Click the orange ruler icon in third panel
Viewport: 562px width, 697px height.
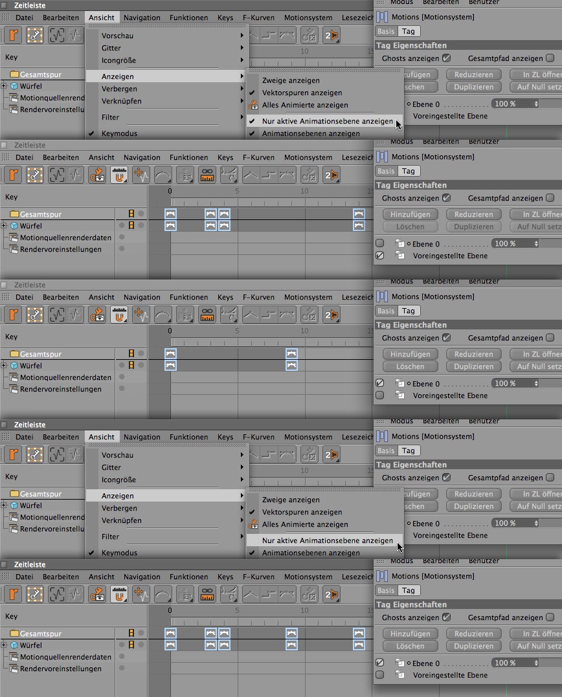207,315
